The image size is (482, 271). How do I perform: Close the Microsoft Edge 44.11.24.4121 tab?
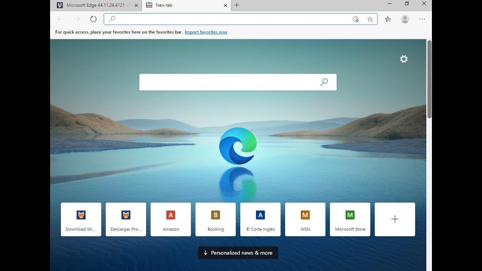coord(136,5)
